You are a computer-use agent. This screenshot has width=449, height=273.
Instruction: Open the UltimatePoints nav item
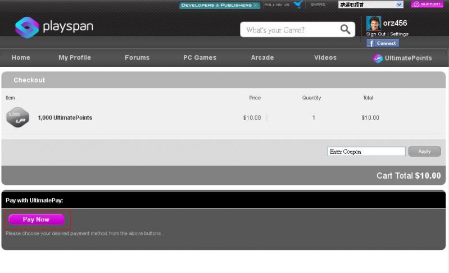tap(402, 58)
